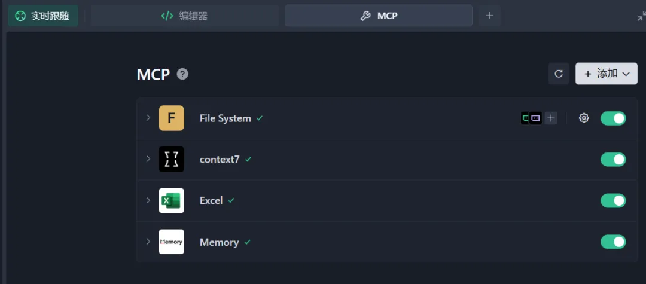Screen dimensions: 646x284
Task: Expand the File System row chevron
Action: coord(148,118)
